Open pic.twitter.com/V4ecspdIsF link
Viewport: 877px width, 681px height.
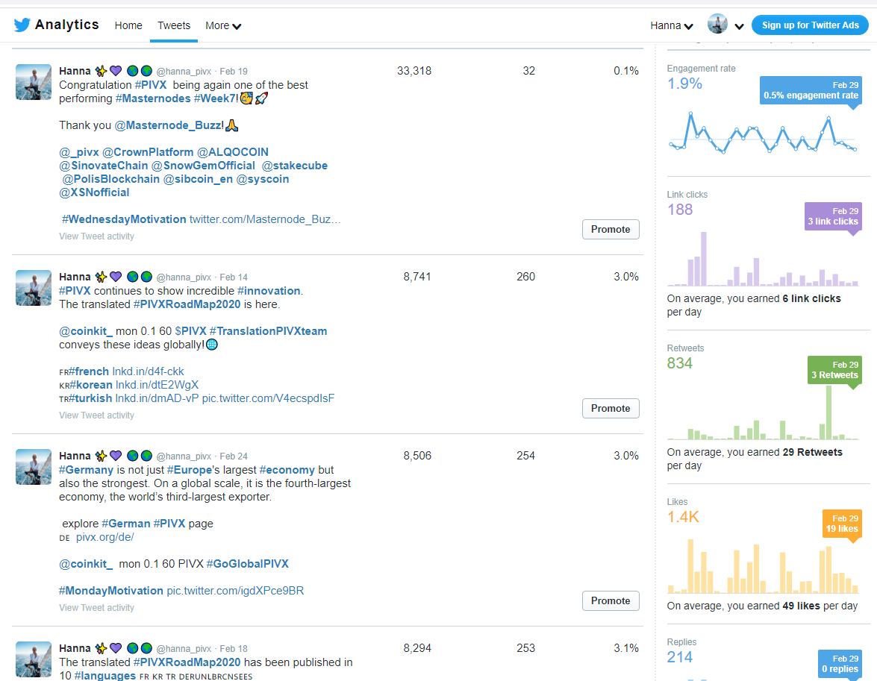tap(268, 398)
